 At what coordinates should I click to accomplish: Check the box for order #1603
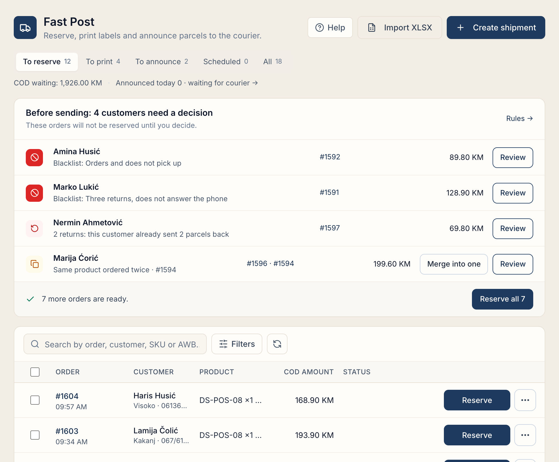35,435
